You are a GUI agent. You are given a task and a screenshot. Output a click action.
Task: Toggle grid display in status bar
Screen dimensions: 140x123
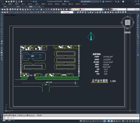(x=84, y=121)
